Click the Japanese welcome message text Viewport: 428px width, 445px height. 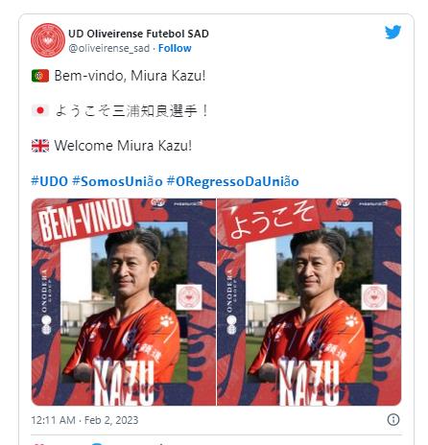click(131, 111)
